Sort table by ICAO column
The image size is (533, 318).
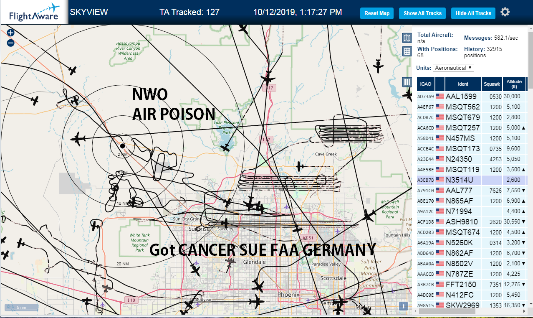pyautogui.click(x=426, y=84)
